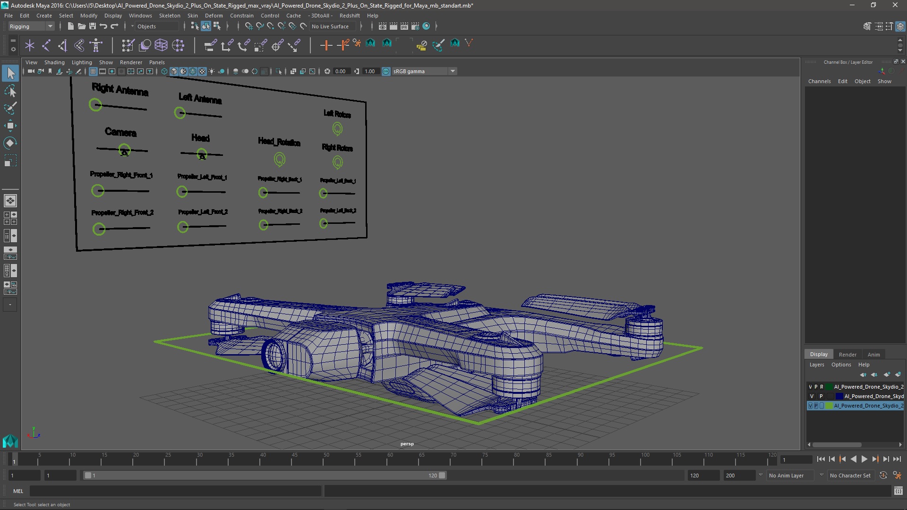
Task: Click the playback end time field 120
Action: (703, 476)
